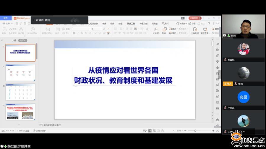
Task: Collapse the ribbon with the chevron arrow
Action: point(217,24)
